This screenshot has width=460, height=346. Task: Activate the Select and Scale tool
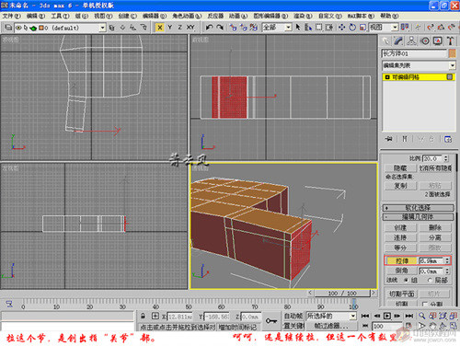[x=362, y=28]
